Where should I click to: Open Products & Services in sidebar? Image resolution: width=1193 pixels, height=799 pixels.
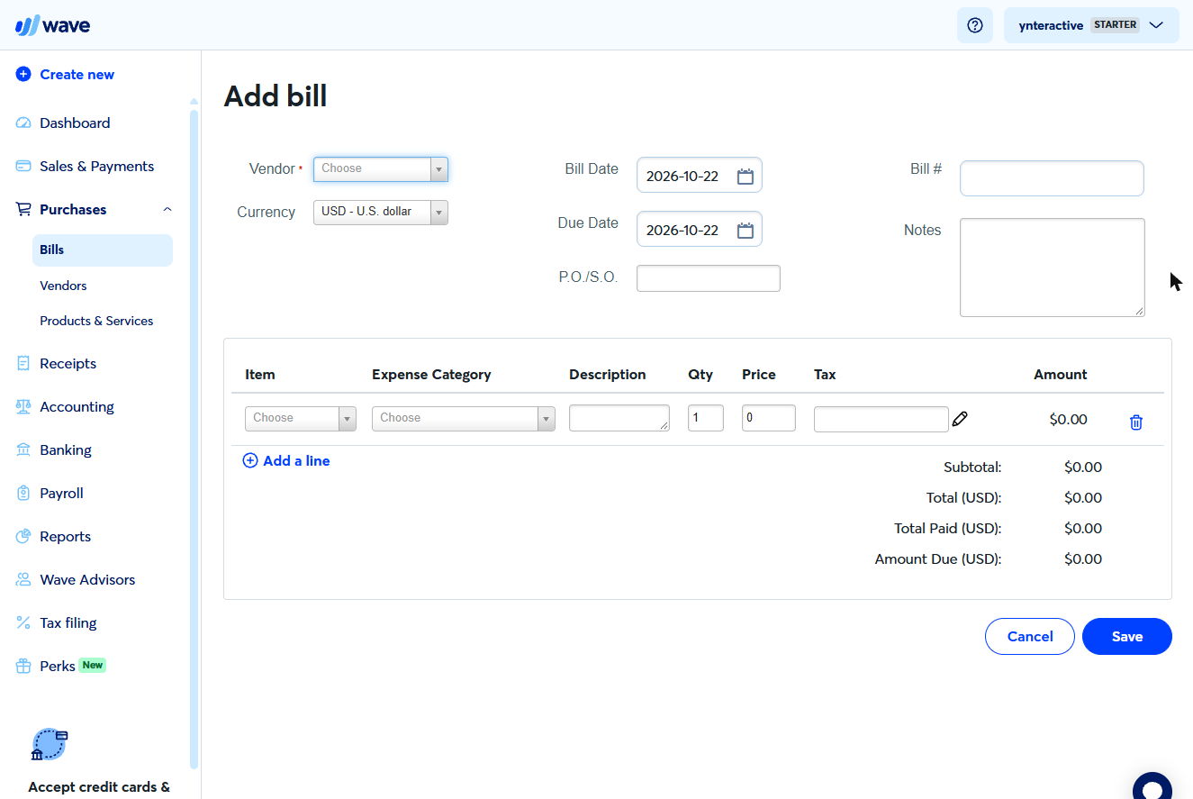pyautogui.click(x=96, y=321)
